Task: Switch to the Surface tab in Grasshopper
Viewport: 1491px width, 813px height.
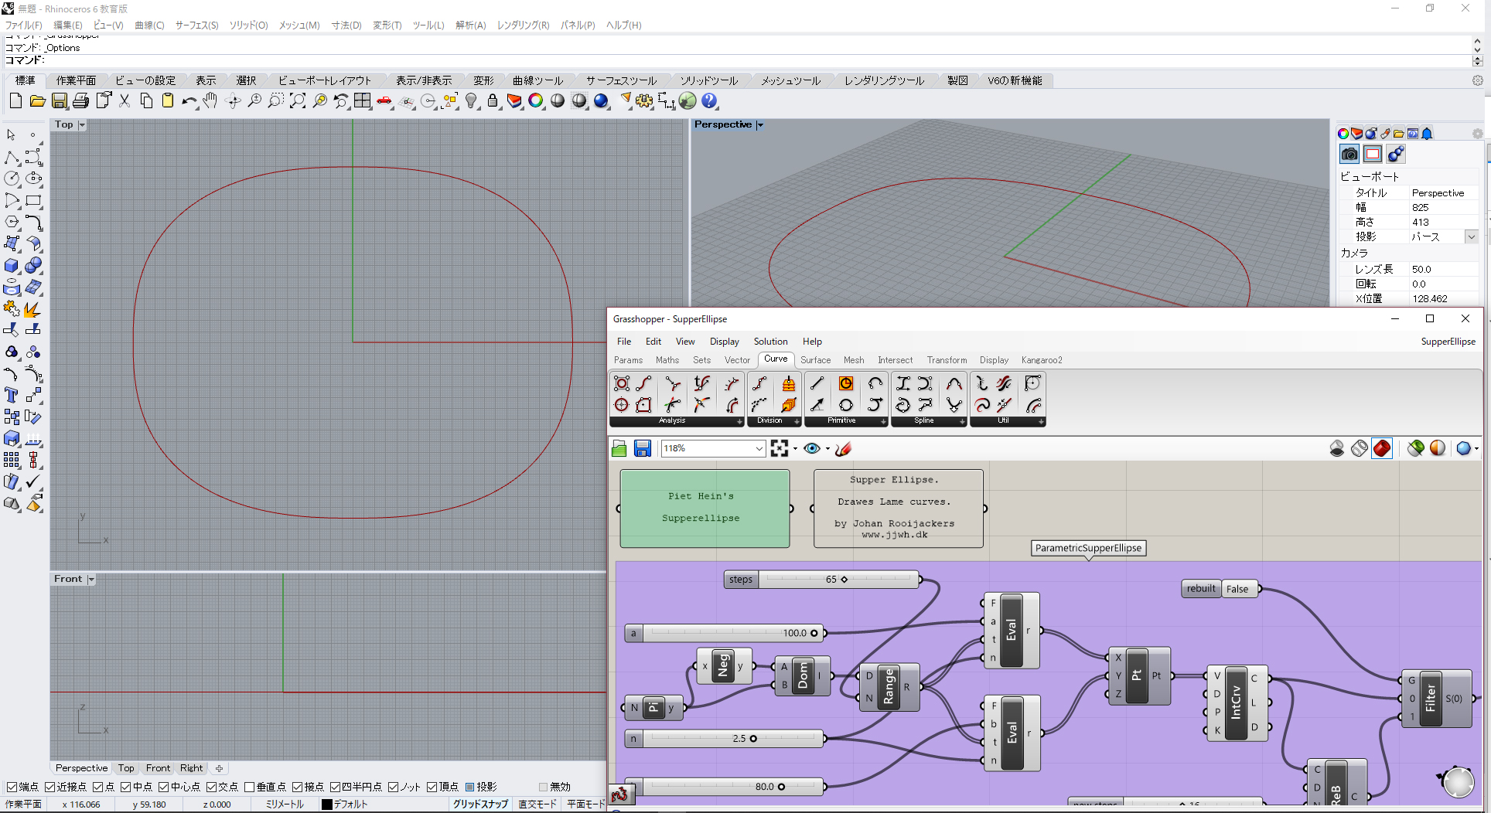Action: coord(815,360)
